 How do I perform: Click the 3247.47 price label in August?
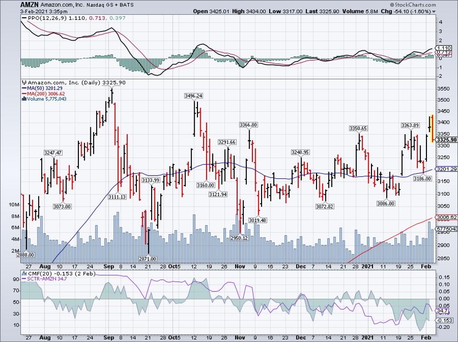coord(53,153)
